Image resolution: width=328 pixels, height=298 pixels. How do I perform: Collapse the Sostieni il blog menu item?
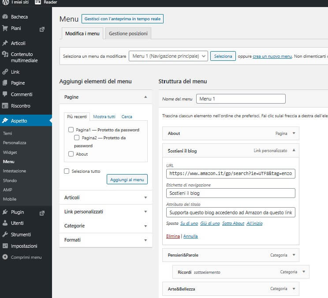[294, 150]
